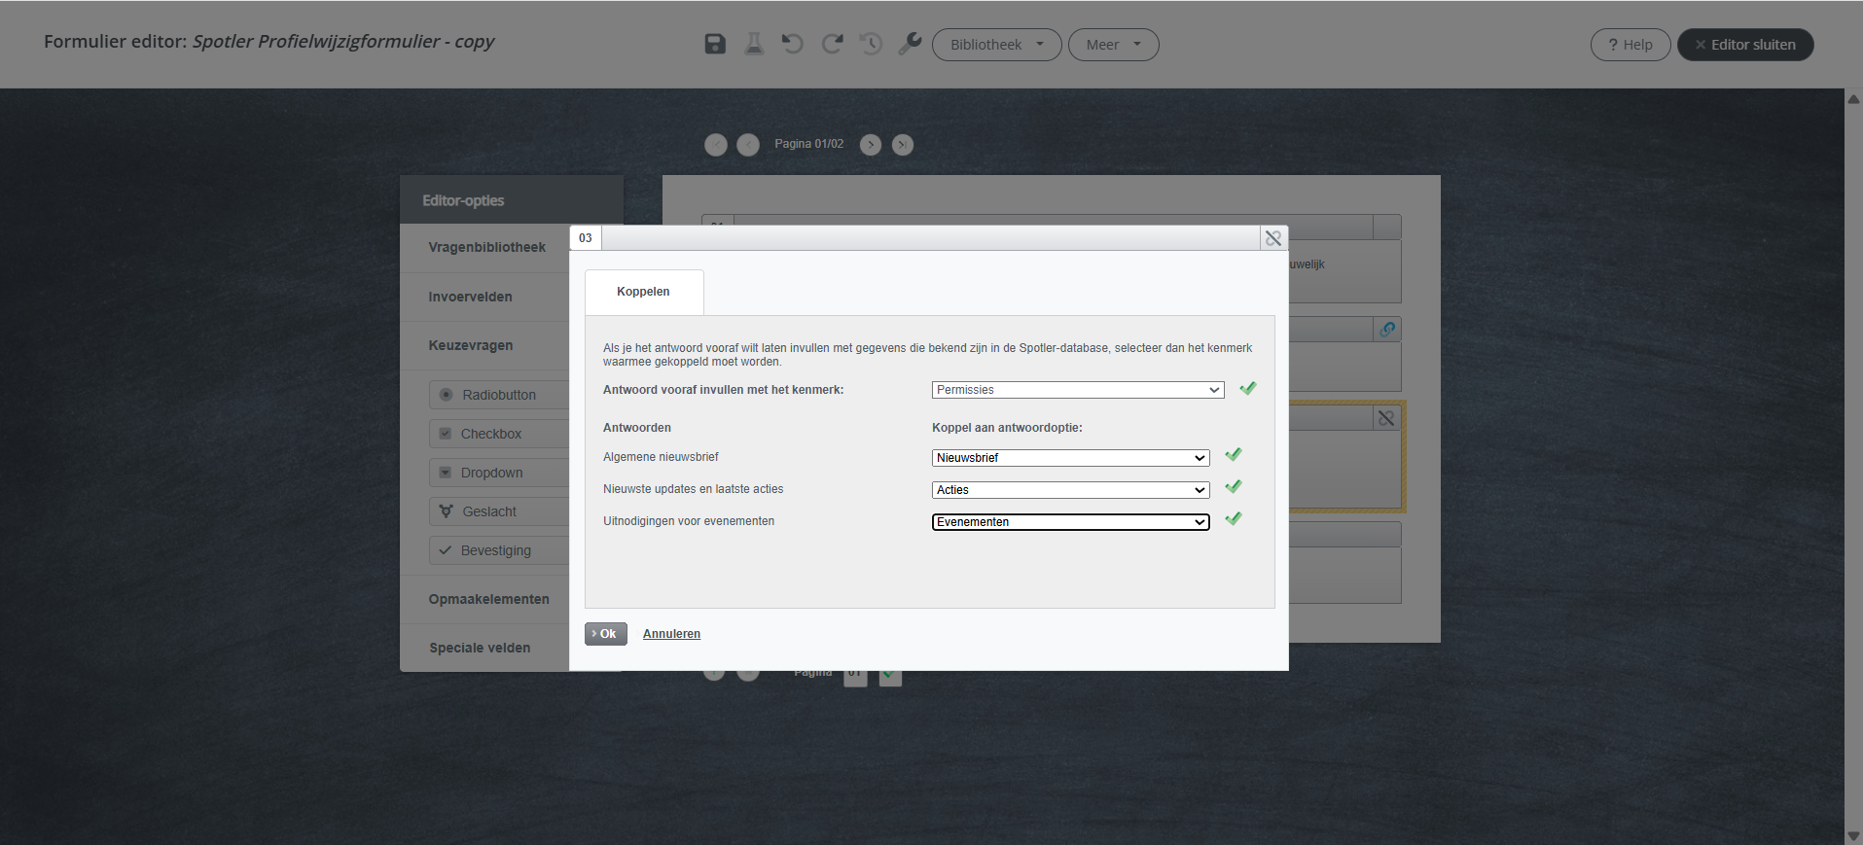Click the scrollbar up arrow
The height and width of the screenshot is (845, 1863).
click(x=1853, y=98)
